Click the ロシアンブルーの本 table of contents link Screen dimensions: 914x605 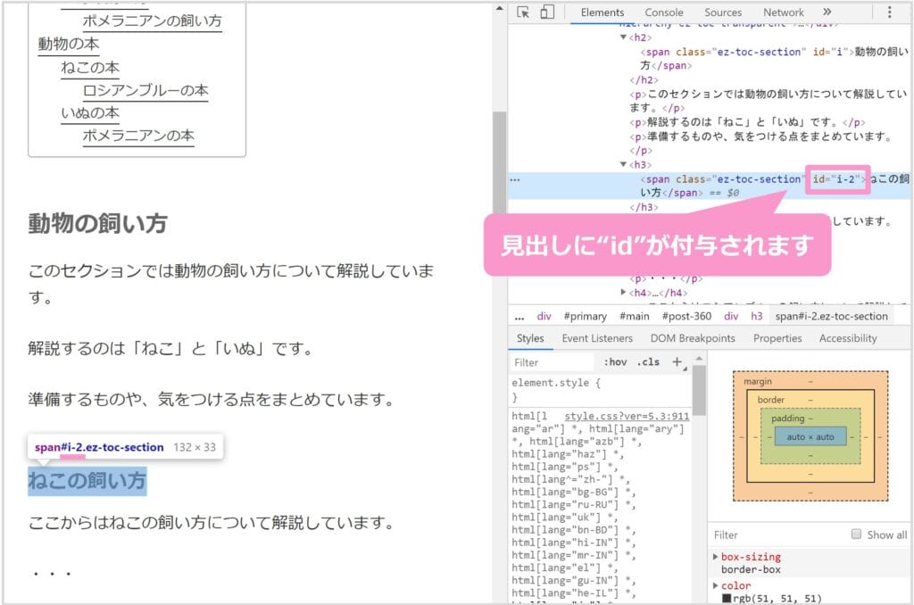[145, 90]
